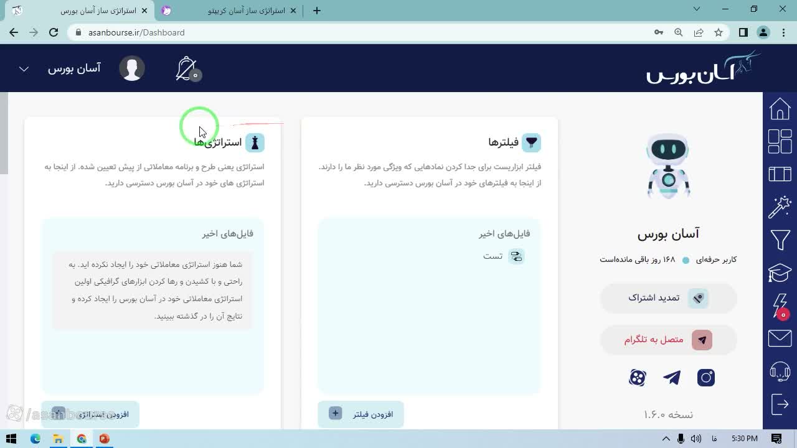797x448 pixels.
Task: Open the magic wand sidebar icon
Action: click(780, 207)
